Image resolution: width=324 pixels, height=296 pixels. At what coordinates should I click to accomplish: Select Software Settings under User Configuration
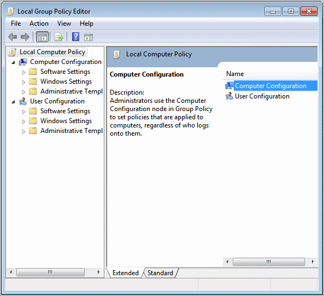pos(66,111)
